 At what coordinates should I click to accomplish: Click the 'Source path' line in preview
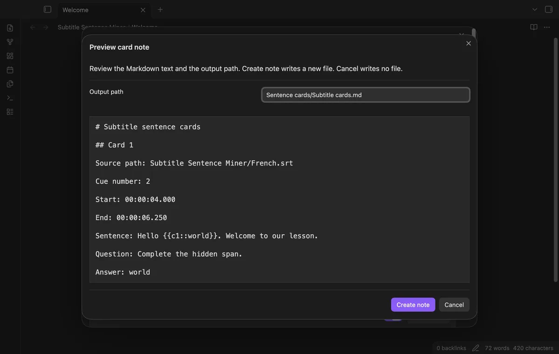[x=194, y=163]
